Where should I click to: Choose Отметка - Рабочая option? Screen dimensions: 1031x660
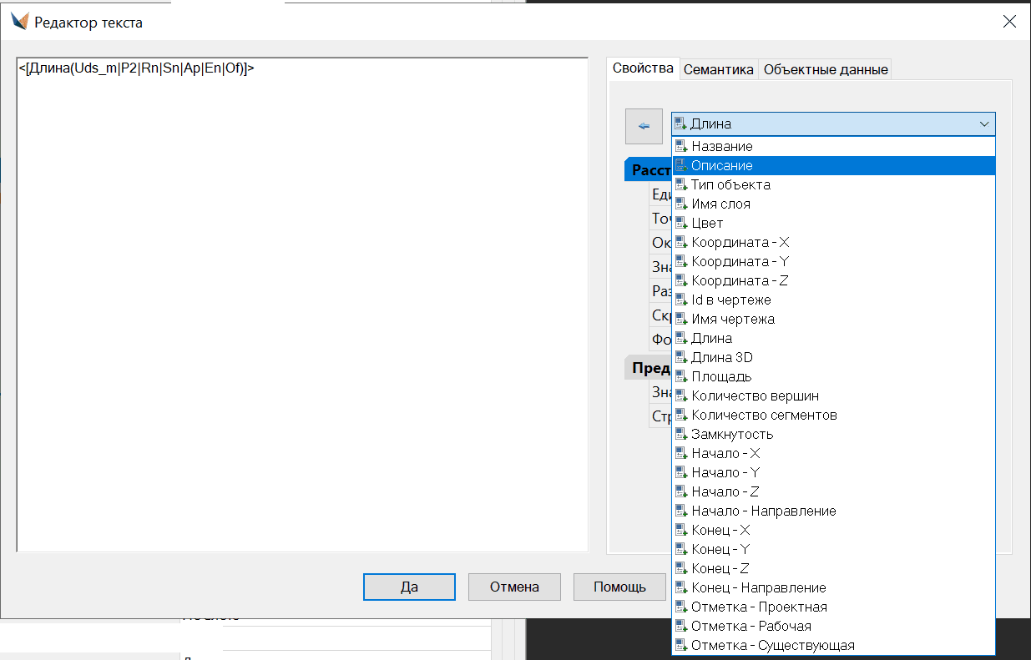[x=834, y=626]
